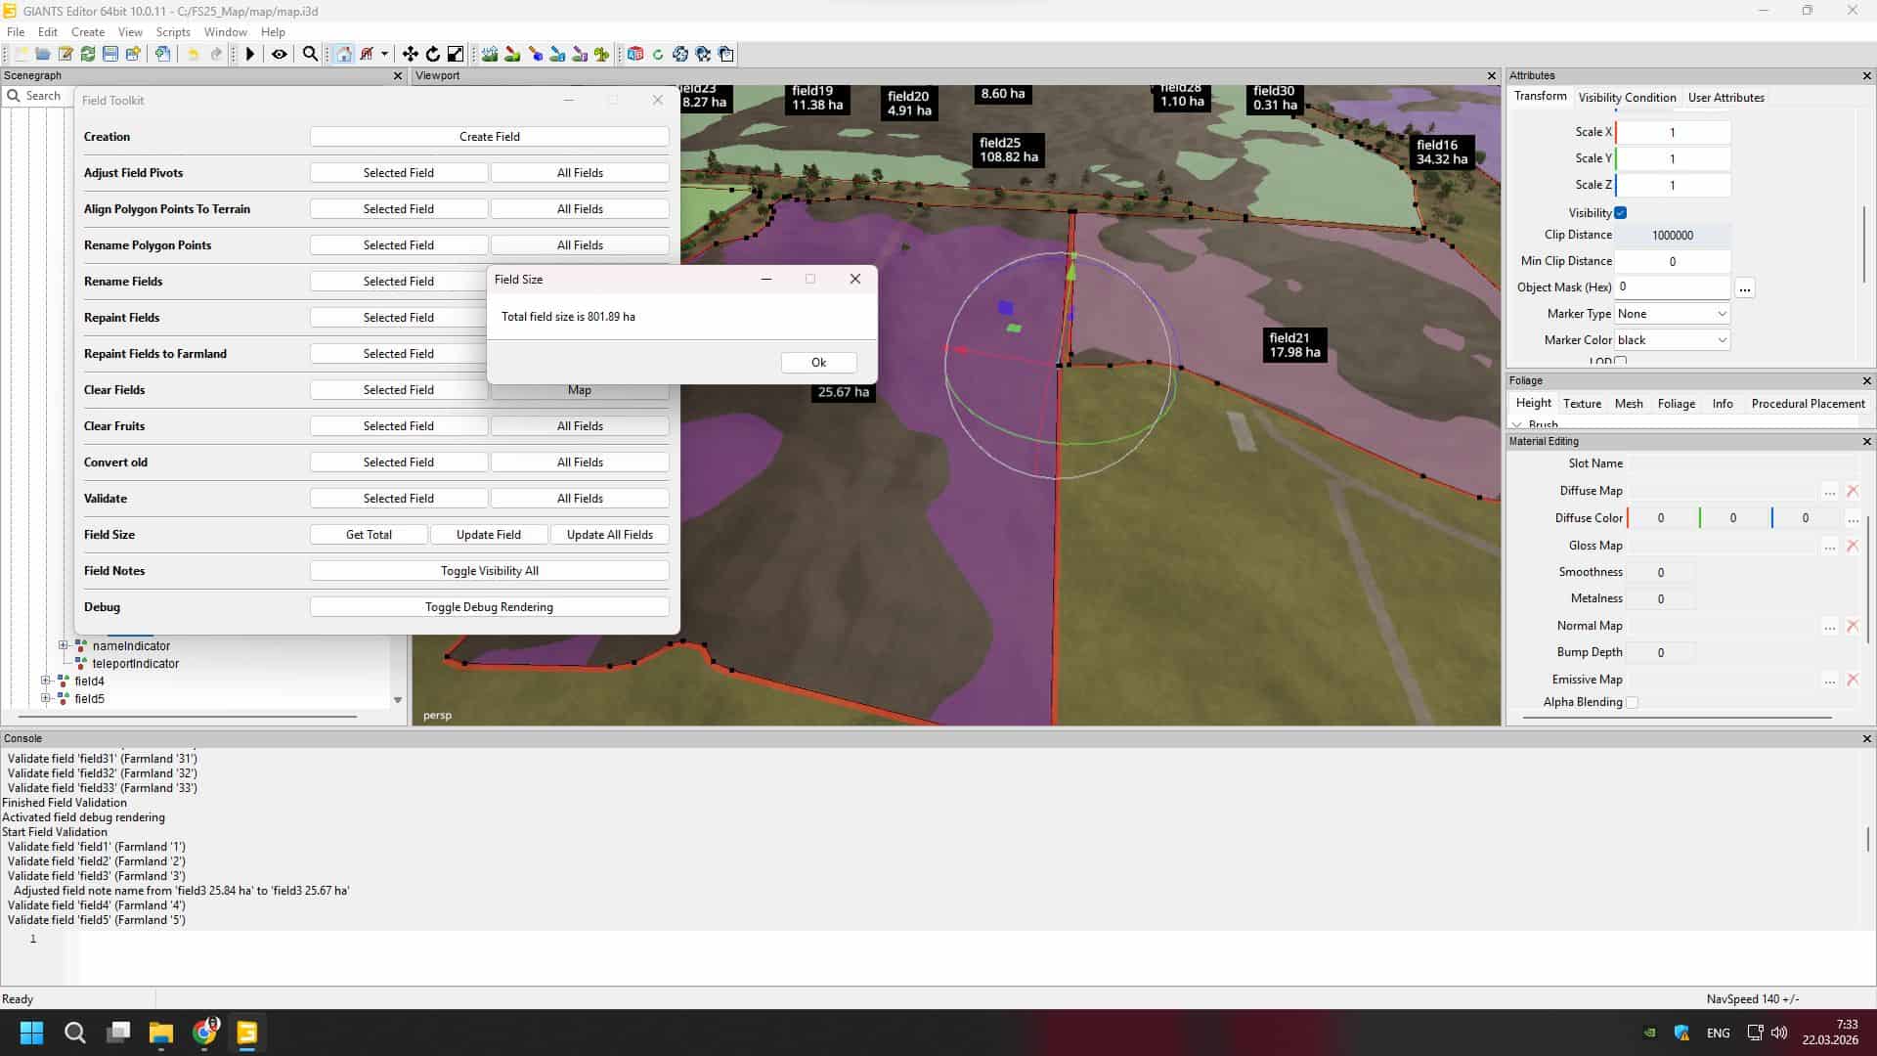Click the Play game toolbar icon
This screenshot has width=1877, height=1056.
tap(250, 54)
